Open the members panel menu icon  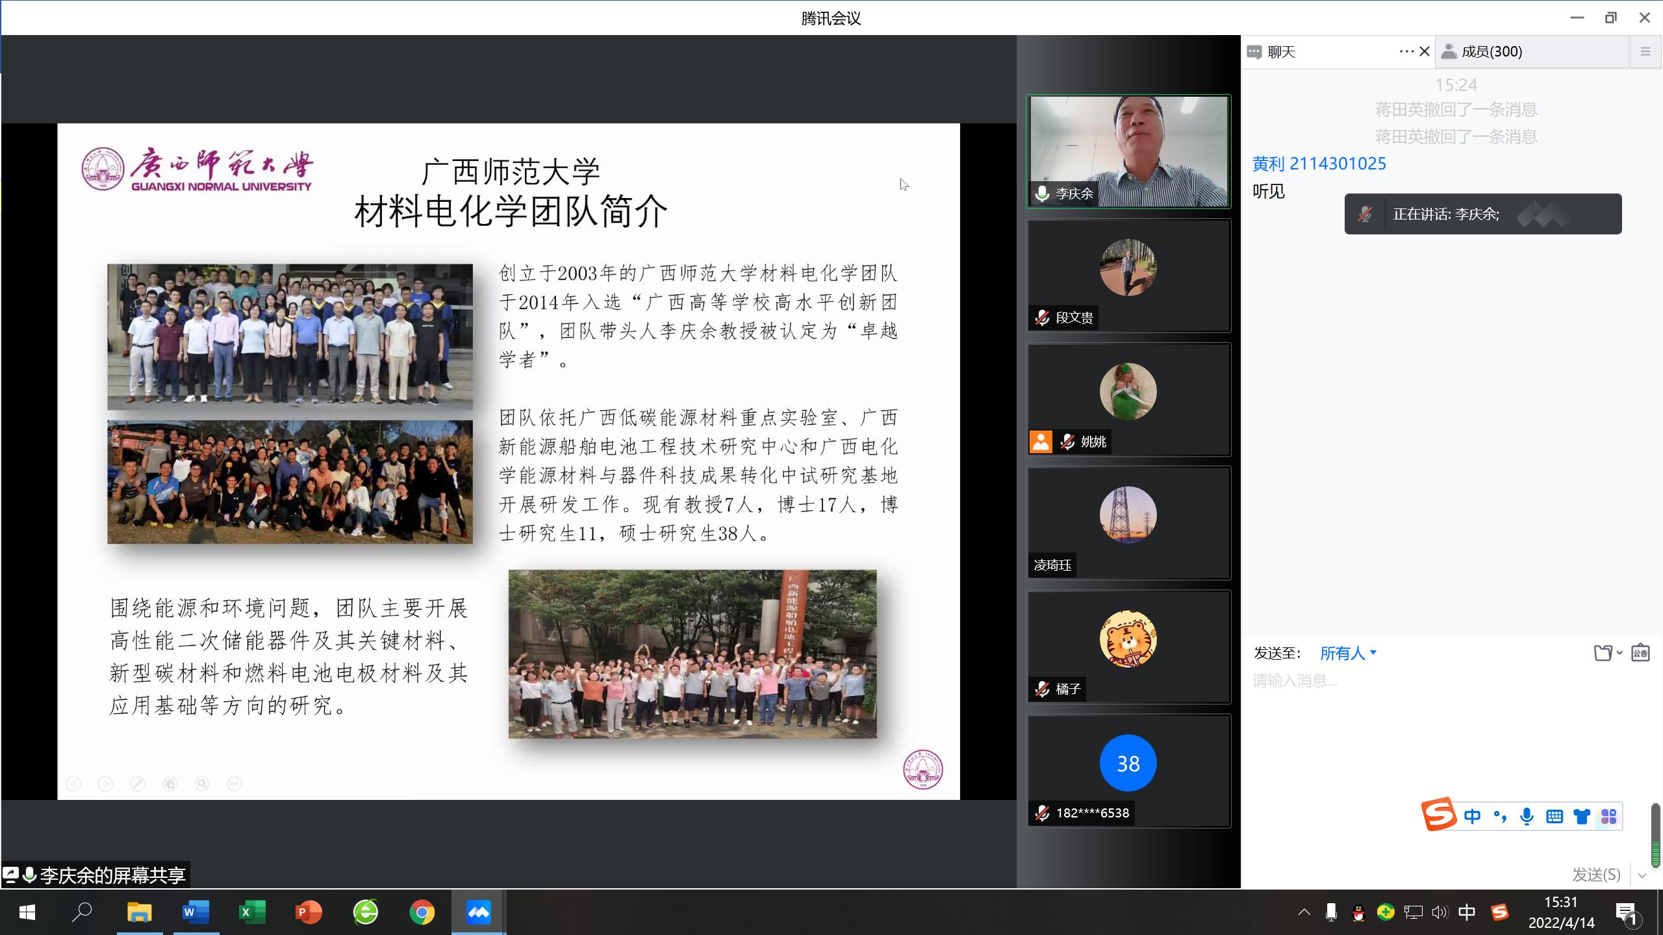point(1645,51)
